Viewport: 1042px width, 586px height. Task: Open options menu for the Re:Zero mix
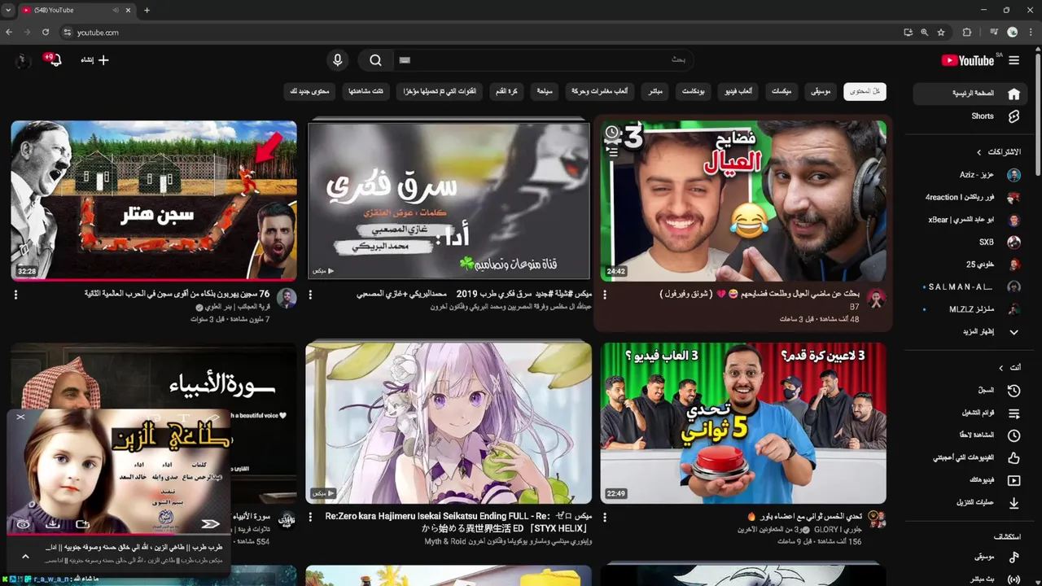pos(310,518)
